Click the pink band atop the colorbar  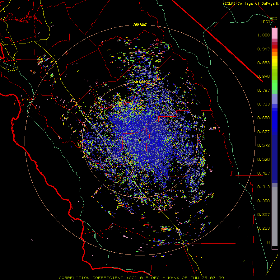pyautogui.click(x=275, y=33)
